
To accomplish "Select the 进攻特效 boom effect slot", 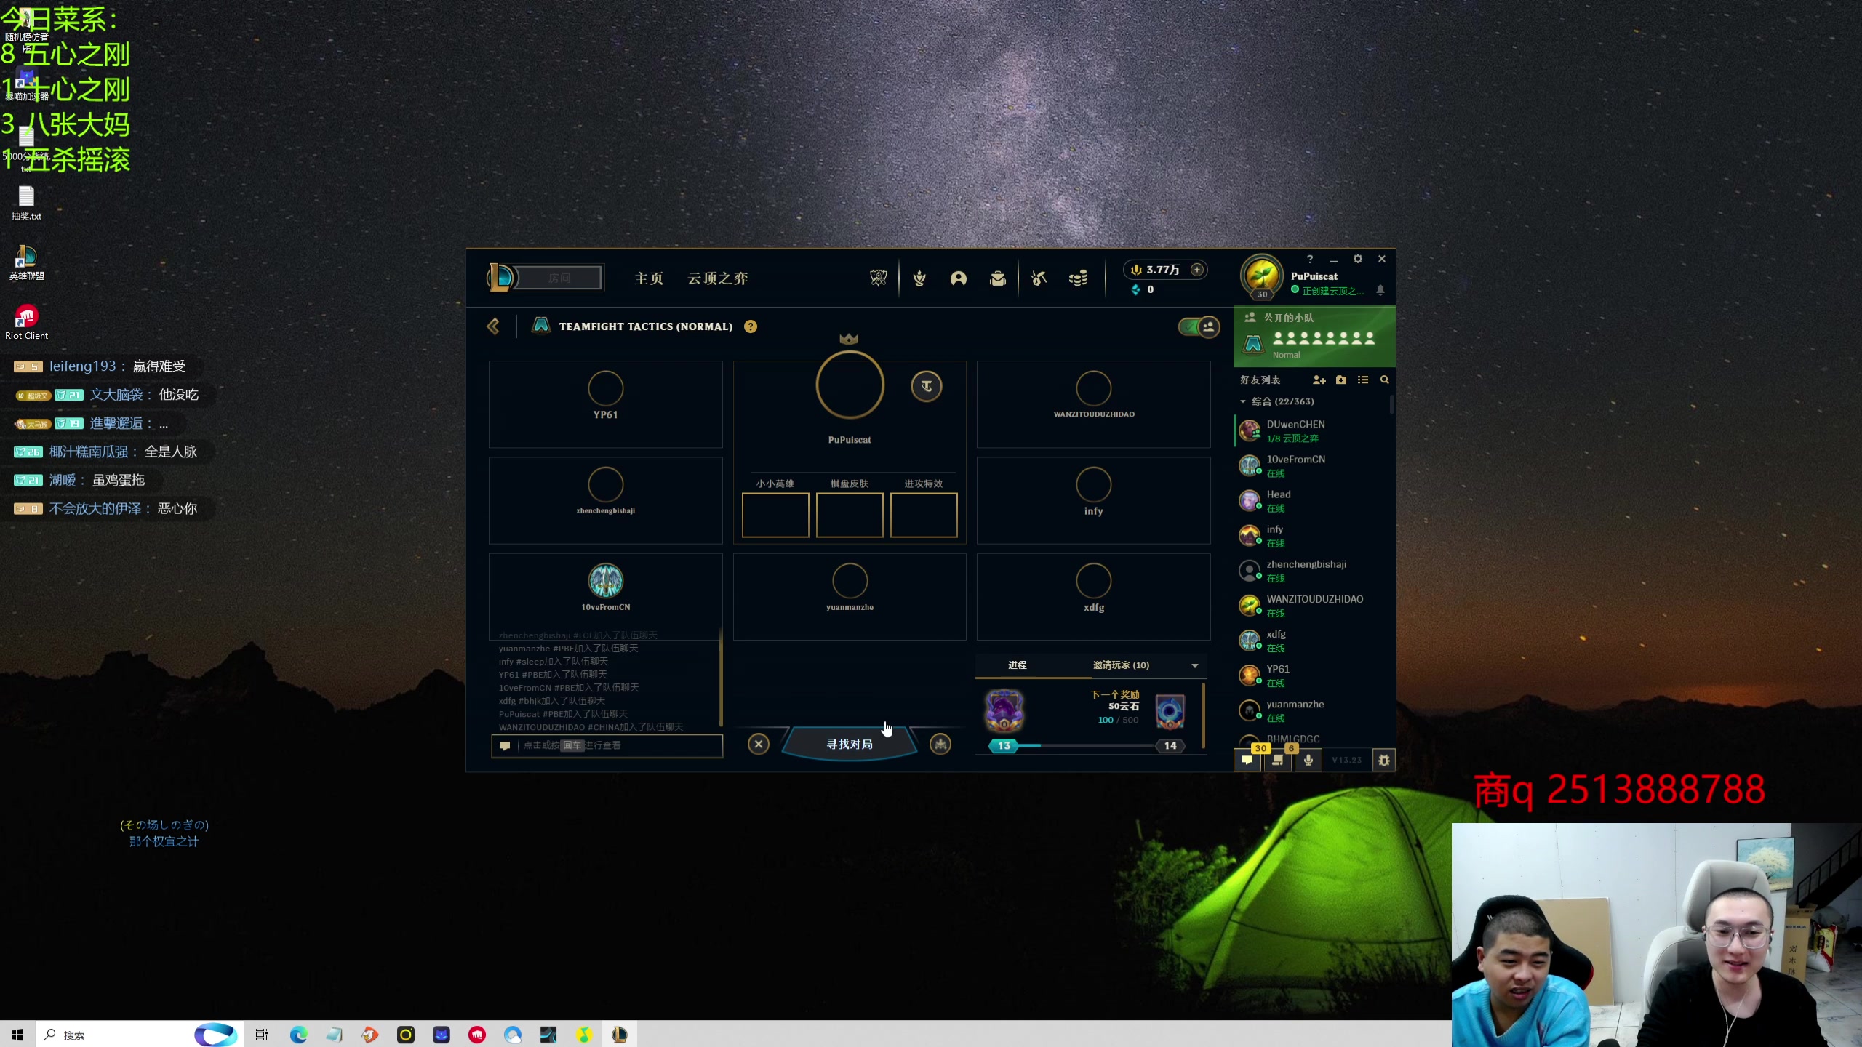I will point(924,516).
